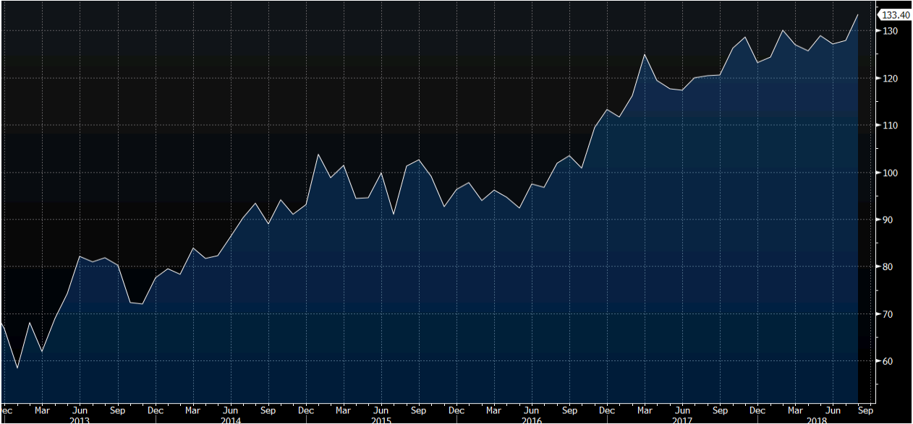The image size is (913, 424).
Task: Click the 110 y-axis label
Action: [x=888, y=126]
